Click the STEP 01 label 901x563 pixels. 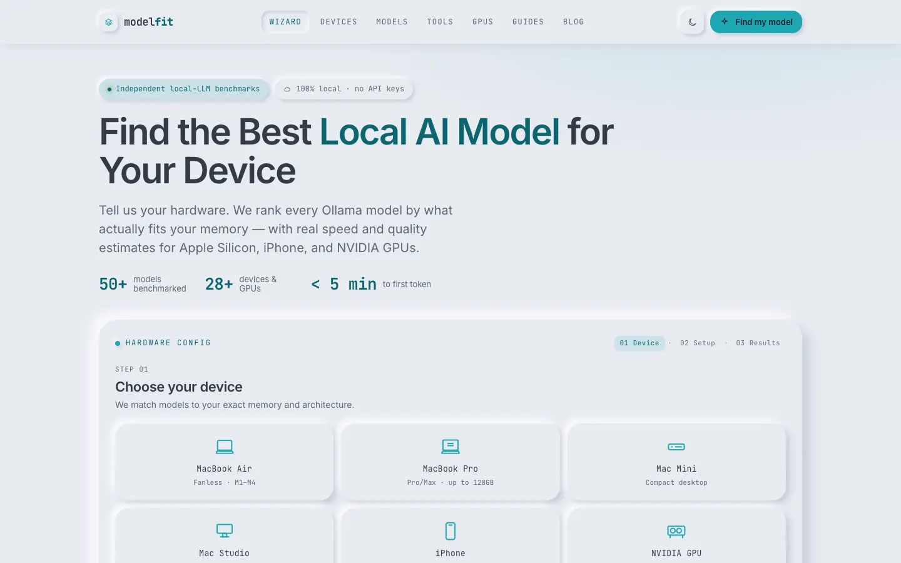click(131, 369)
